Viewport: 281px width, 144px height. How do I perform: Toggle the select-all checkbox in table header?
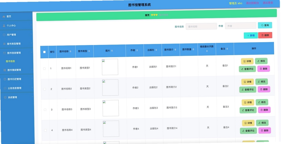click(45, 52)
